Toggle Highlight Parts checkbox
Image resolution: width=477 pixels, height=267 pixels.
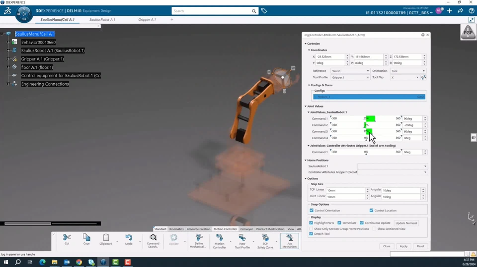[311, 223]
